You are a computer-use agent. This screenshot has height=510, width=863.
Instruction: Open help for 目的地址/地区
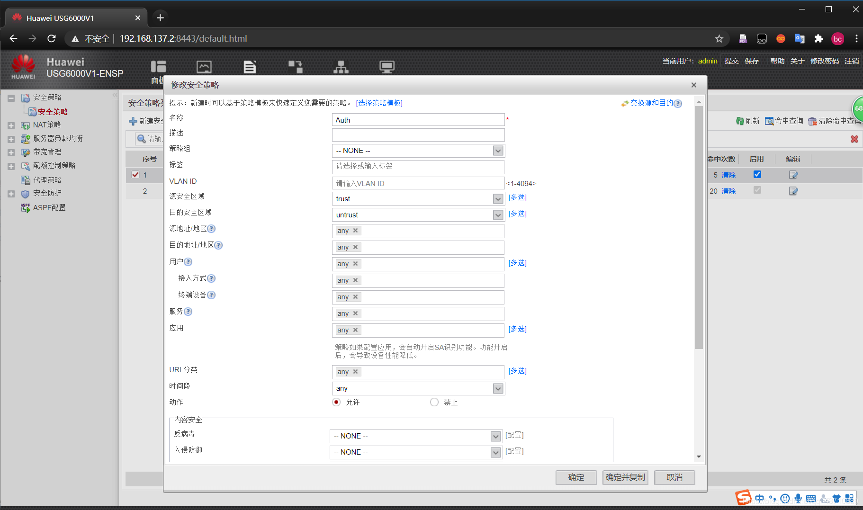click(219, 245)
